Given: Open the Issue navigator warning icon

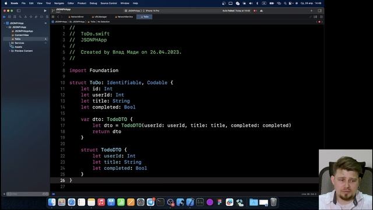Looking at the screenshot, I should (x=26, y=17).
